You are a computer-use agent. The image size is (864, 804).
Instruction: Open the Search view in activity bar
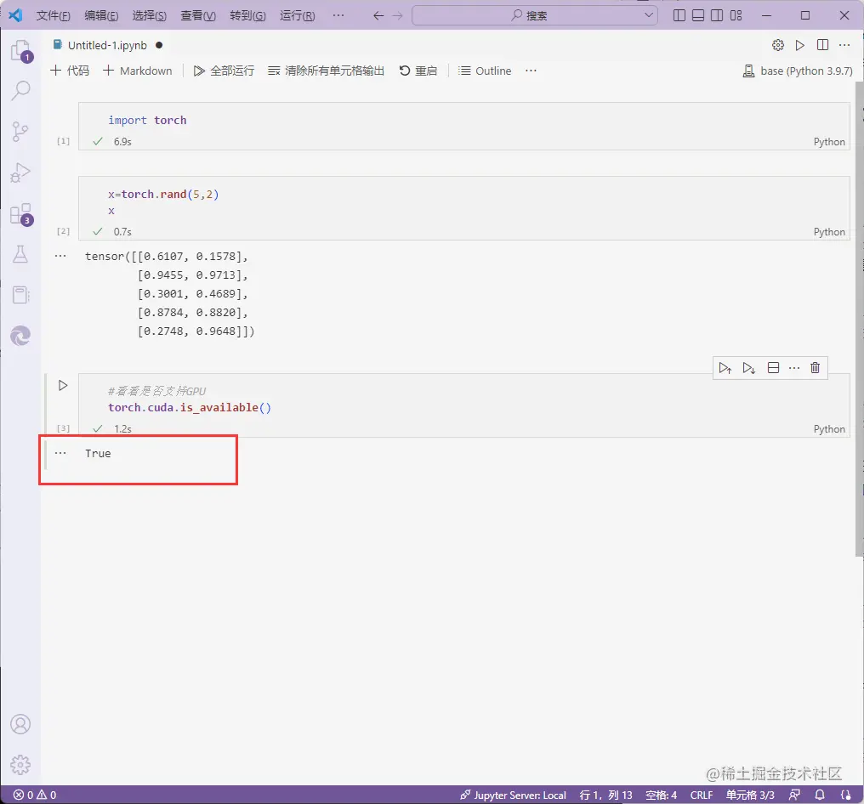(x=20, y=91)
